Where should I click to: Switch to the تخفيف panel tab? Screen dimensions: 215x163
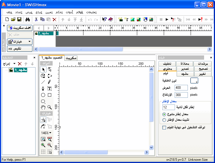[167, 64]
